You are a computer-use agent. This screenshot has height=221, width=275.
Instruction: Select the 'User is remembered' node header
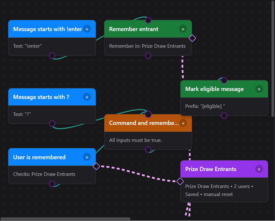tap(52, 157)
